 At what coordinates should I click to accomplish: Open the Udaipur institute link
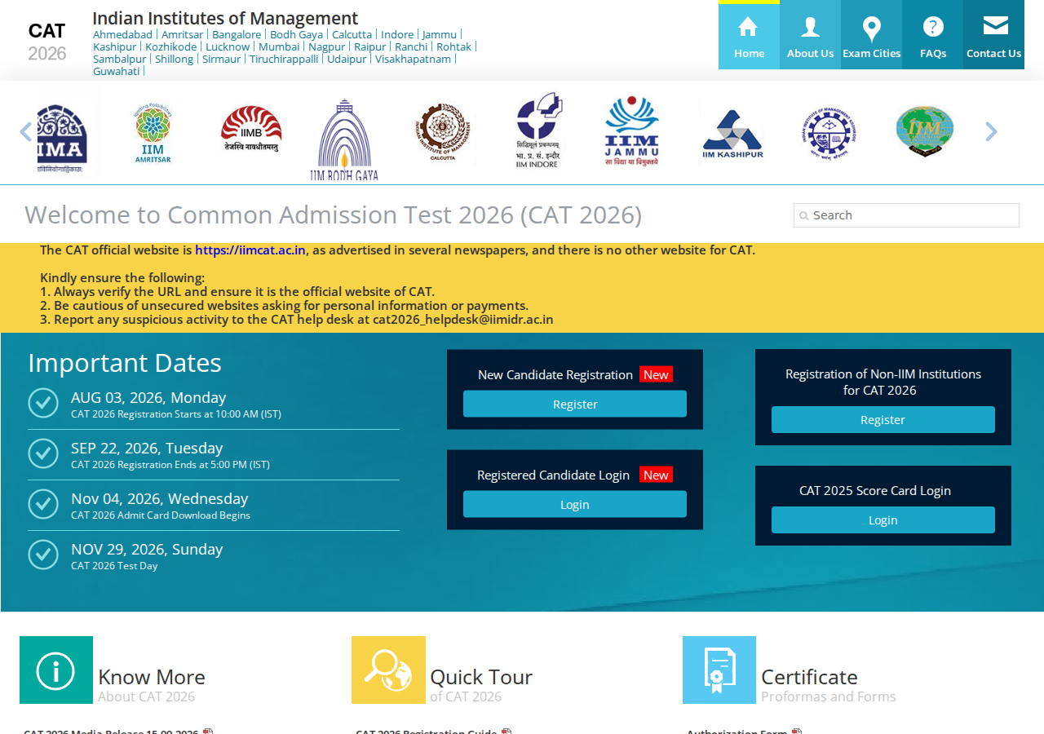347,59
